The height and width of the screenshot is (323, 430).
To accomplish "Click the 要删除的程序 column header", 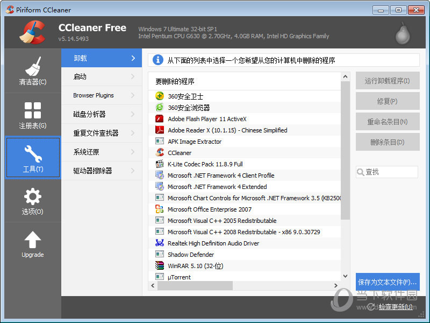I will coord(245,81).
